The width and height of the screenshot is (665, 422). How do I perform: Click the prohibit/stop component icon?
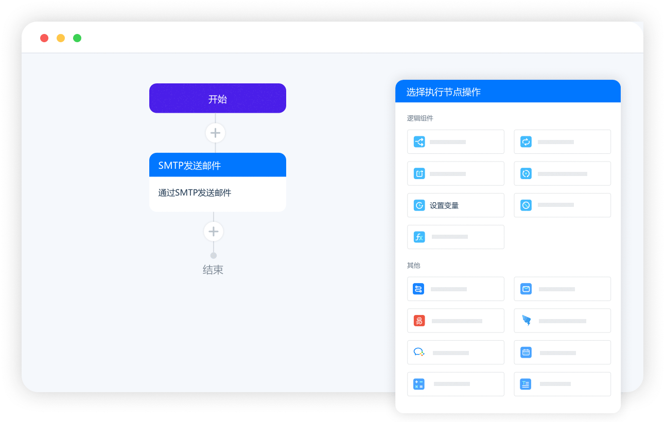526,205
